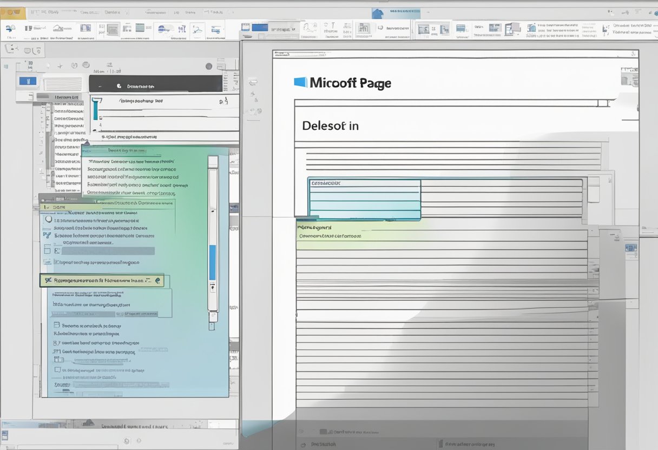Click the squiggly line drawing icon in the ribbon
Screen dimensions: 658x450
(x=198, y=29)
